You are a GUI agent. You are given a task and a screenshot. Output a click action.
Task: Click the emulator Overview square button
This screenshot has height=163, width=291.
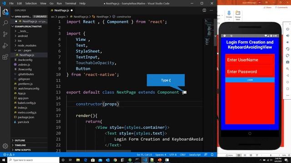pyautogui.click(x=287, y=89)
